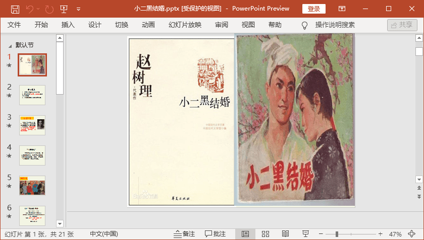Screen dimensions: 424x240
Task: Fit slide to current window icon
Action: click(411, 234)
